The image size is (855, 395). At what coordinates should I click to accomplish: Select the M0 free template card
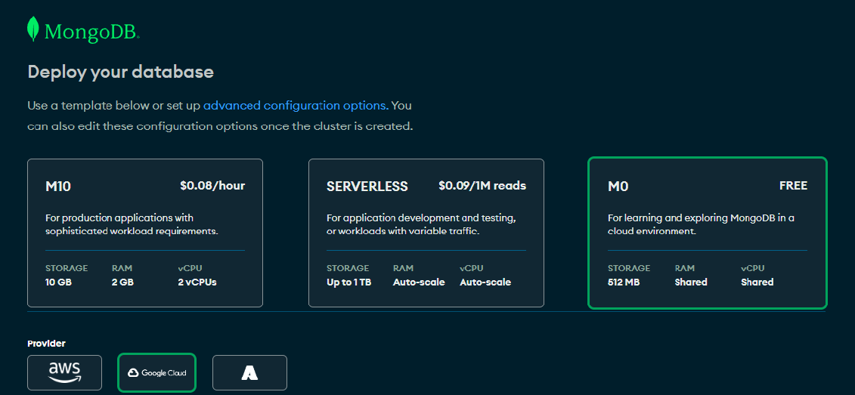[708, 233]
